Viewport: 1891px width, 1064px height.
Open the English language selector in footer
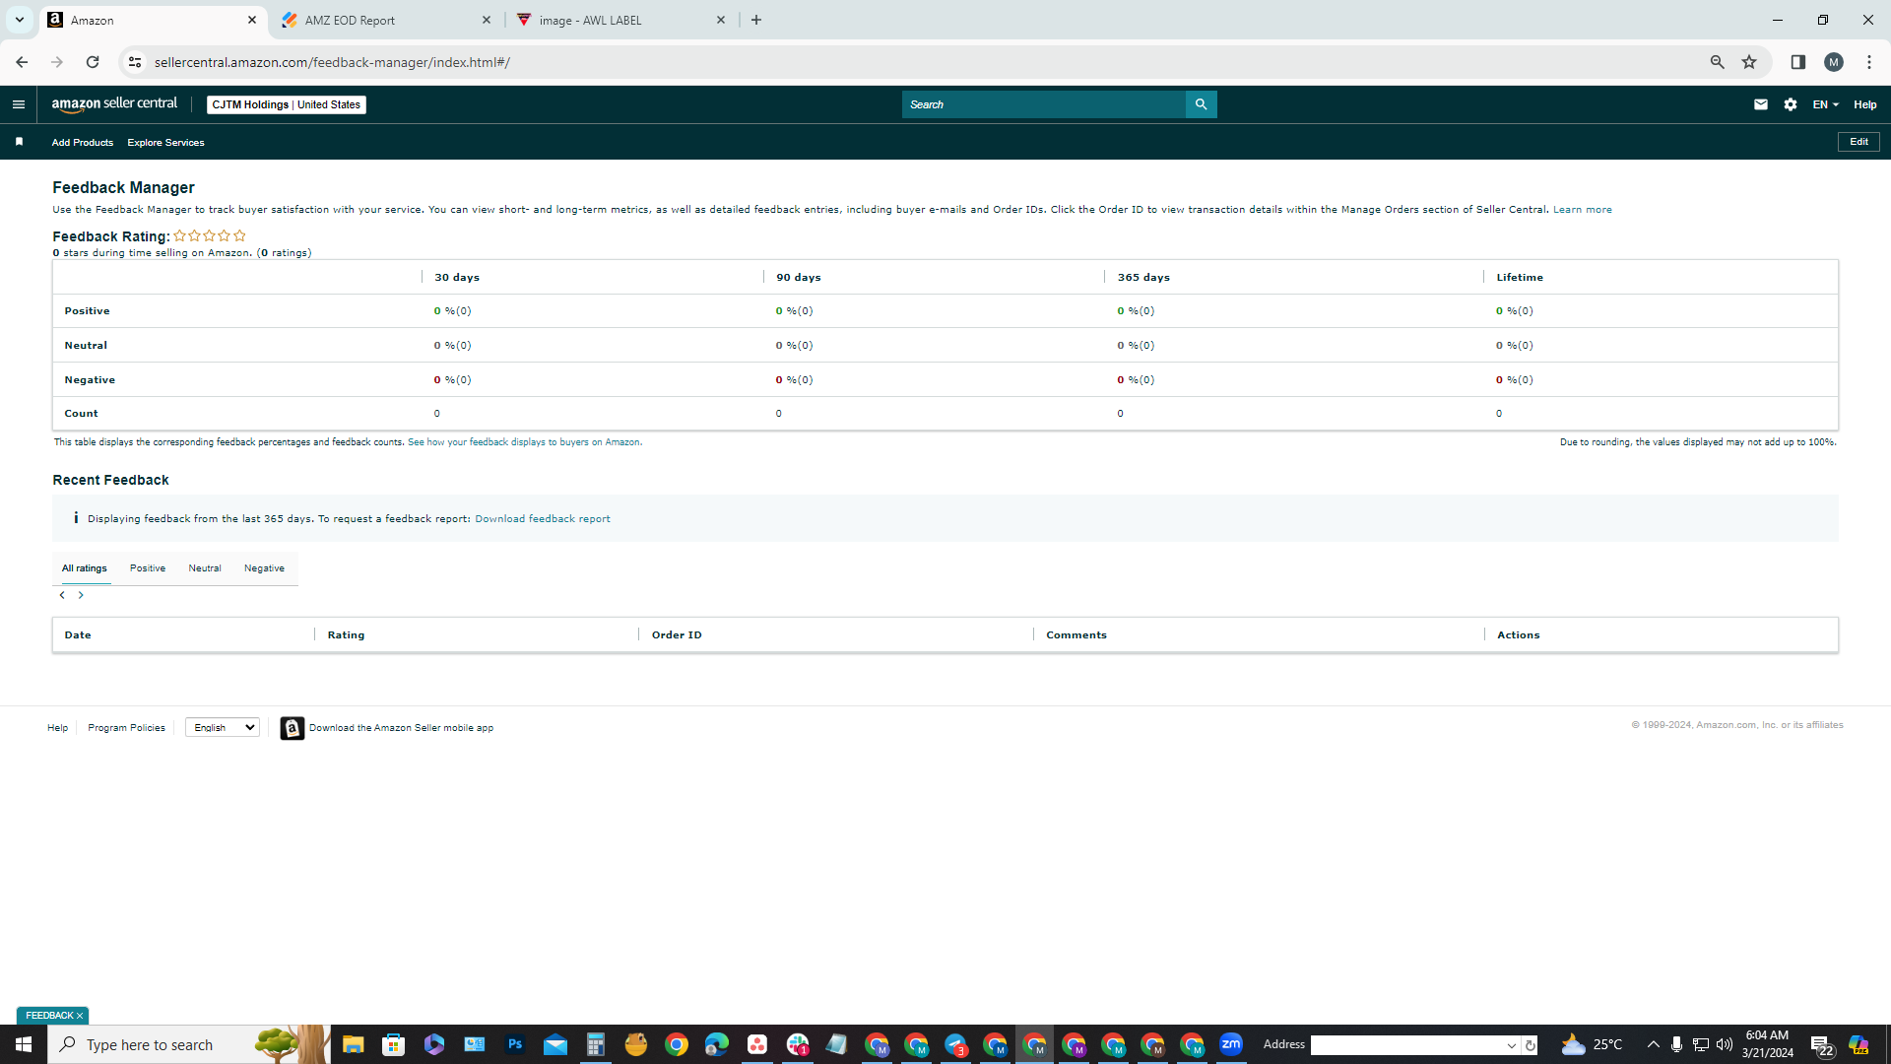[223, 728]
